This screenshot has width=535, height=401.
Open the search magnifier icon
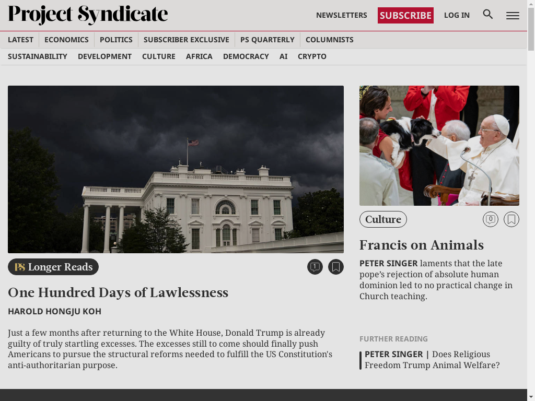click(x=488, y=14)
